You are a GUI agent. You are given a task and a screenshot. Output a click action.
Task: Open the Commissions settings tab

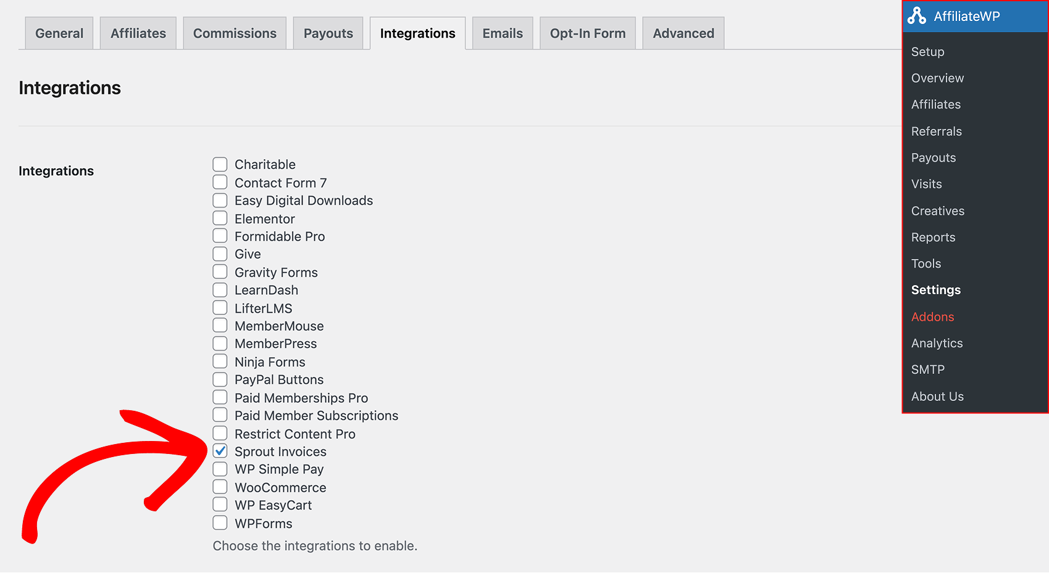pyautogui.click(x=235, y=33)
